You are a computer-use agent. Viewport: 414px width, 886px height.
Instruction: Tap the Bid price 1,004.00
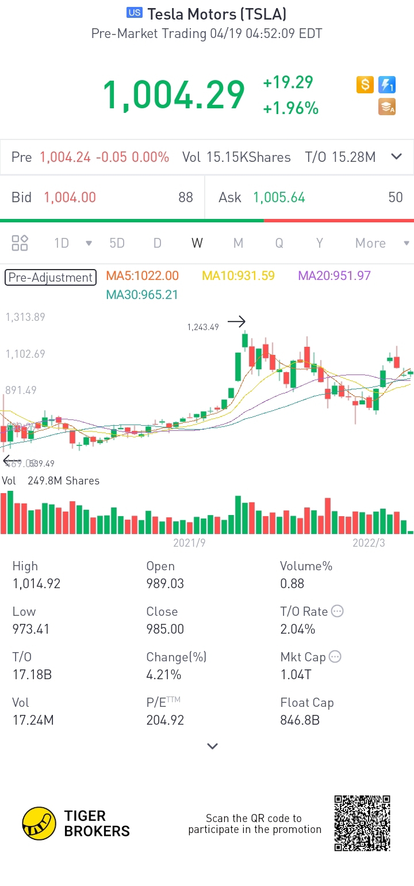click(70, 198)
